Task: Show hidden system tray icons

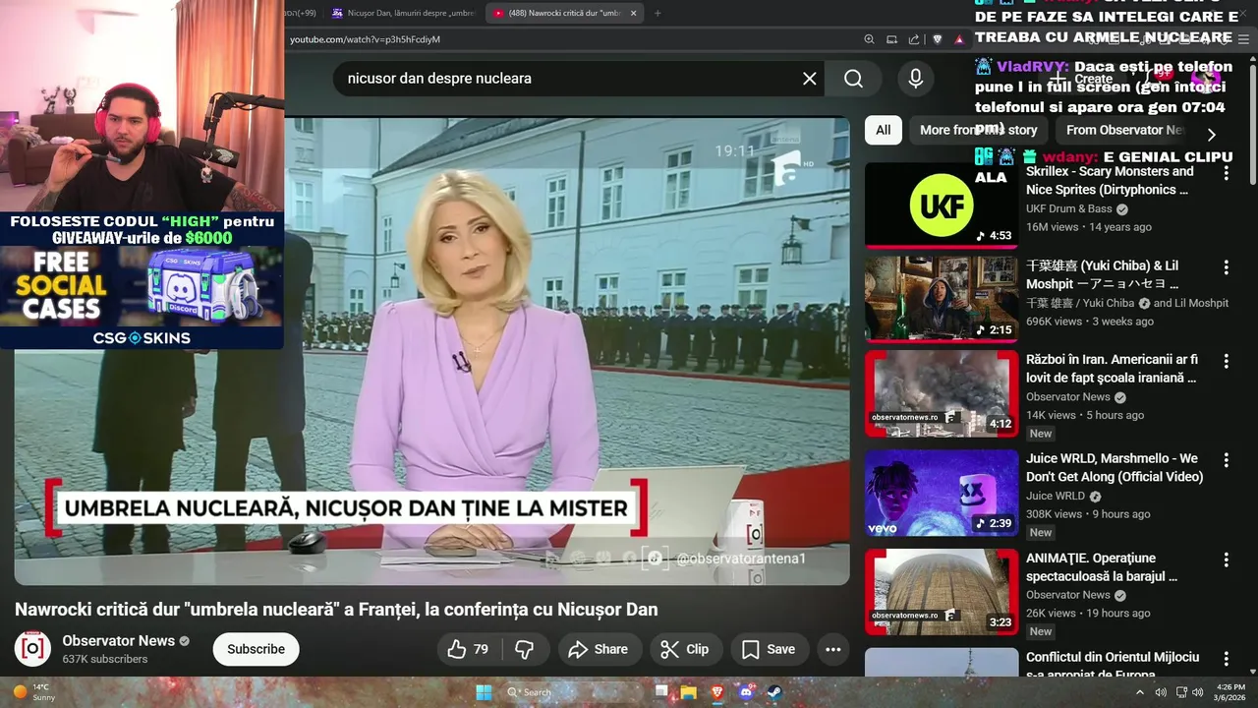Action: point(1140,692)
